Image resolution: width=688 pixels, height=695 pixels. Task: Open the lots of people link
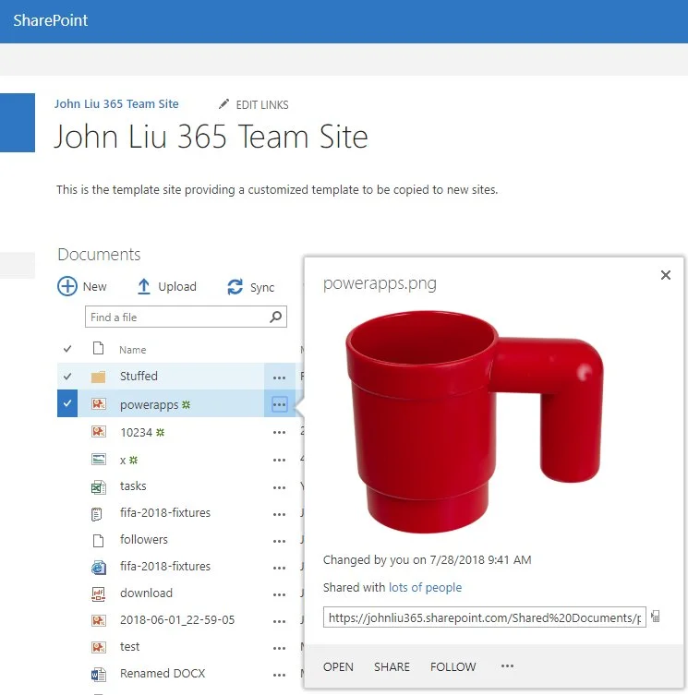[x=425, y=587]
